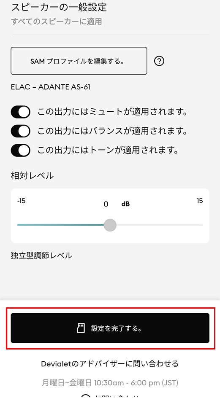220x398 pixels.
Task: Click スピーカーの一般設定 heading
Action: pyautogui.click(x=59, y=7)
